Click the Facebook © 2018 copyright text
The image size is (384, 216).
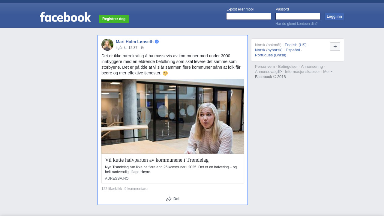[270, 77]
